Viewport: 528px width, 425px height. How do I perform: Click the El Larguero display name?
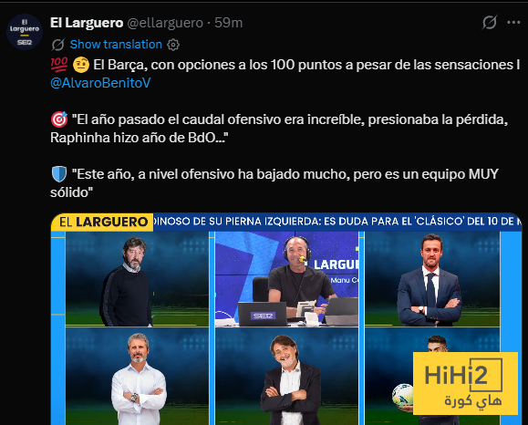(87, 23)
